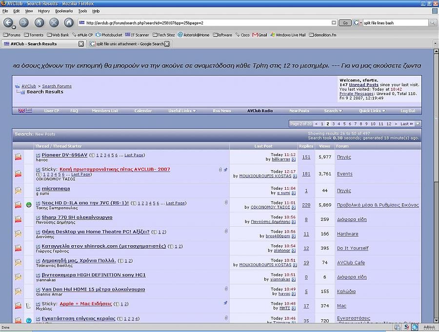Click into the Google search field

(396, 23)
